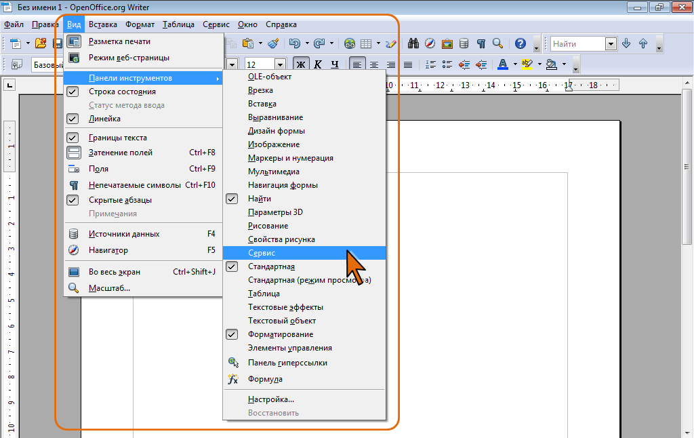
Task: Open the highlighting color dropdown arrow
Action: [x=539, y=64]
